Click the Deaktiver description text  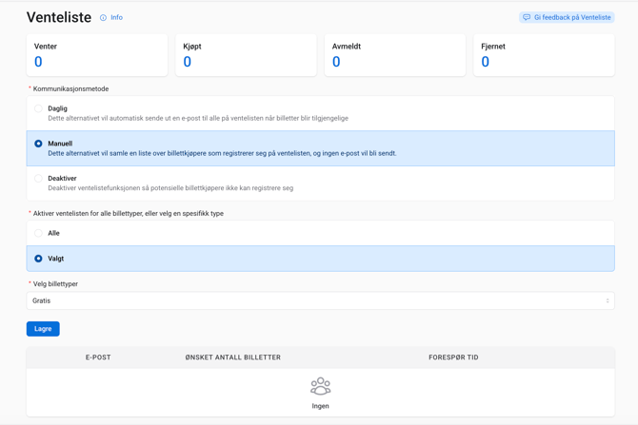click(170, 188)
